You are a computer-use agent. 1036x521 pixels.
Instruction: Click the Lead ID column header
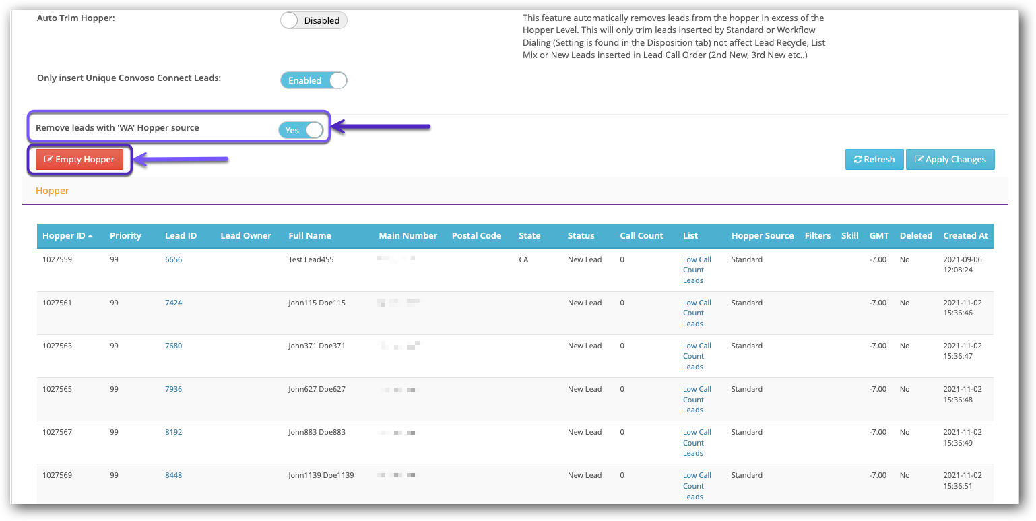181,236
